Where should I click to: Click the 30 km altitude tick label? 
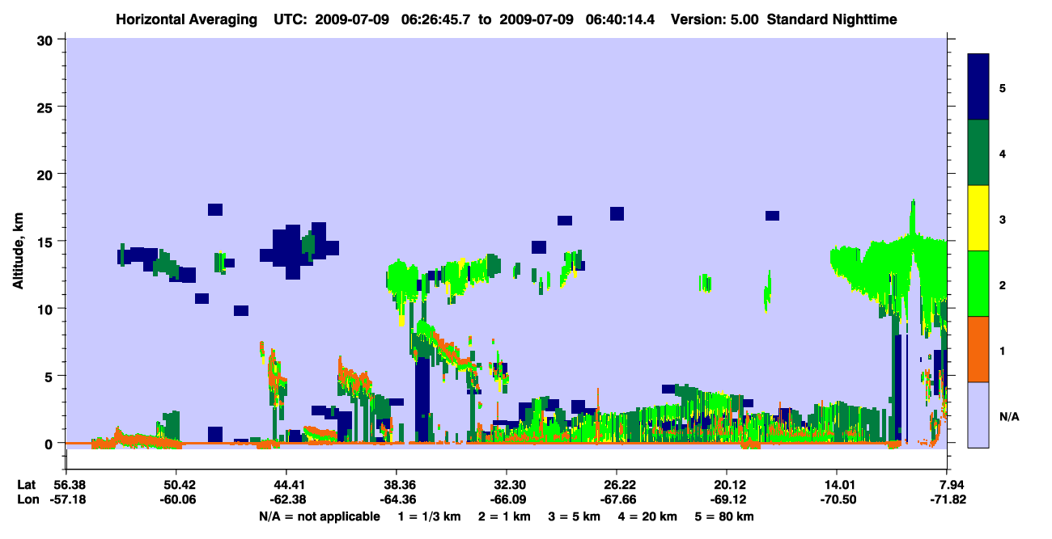[x=45, y=39]
